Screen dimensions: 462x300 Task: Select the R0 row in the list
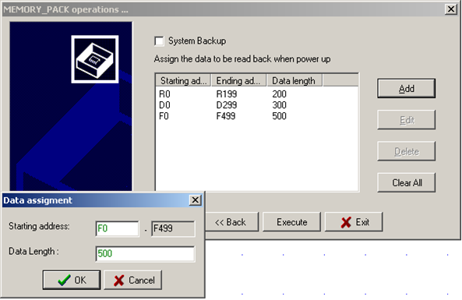[256, 94]
